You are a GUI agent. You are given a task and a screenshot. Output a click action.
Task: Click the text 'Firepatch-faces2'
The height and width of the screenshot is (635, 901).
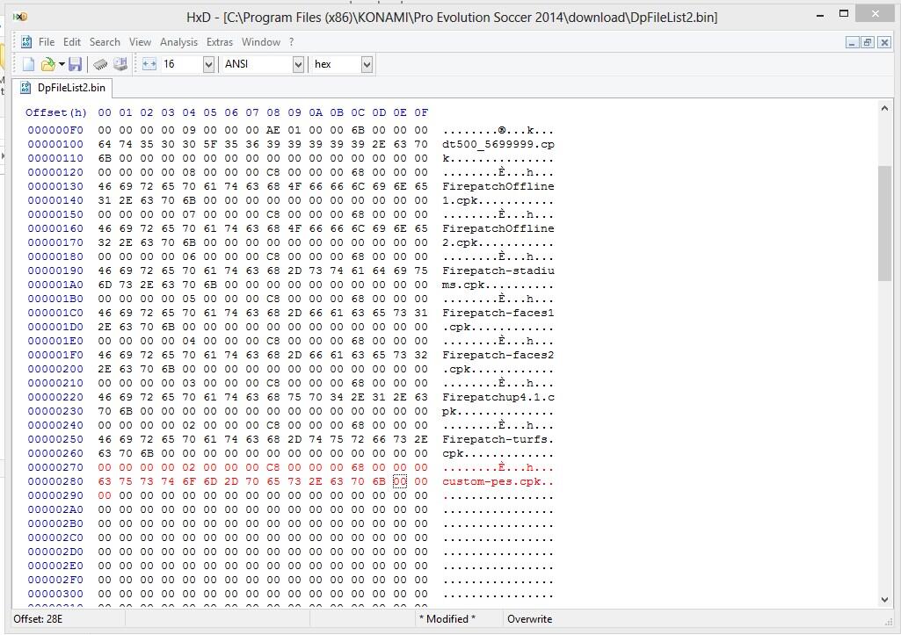pyautogui.click(x=498, y=355)
